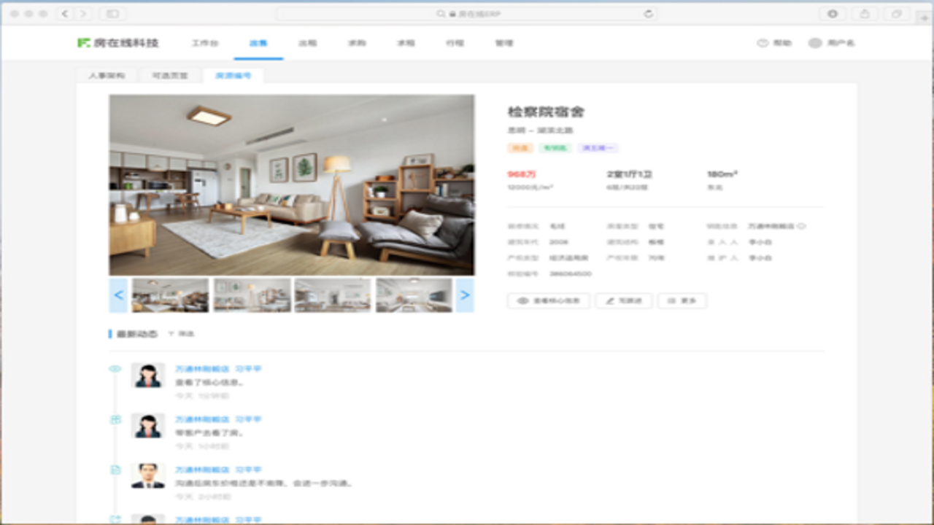This screenshot has width=934, height=525.
Task: Click the avatar on 带客户去看了房 entry
Action: [x=148, y=426]
